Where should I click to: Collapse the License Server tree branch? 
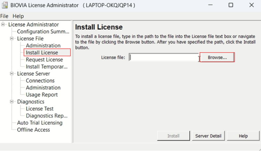click(12, 74)
